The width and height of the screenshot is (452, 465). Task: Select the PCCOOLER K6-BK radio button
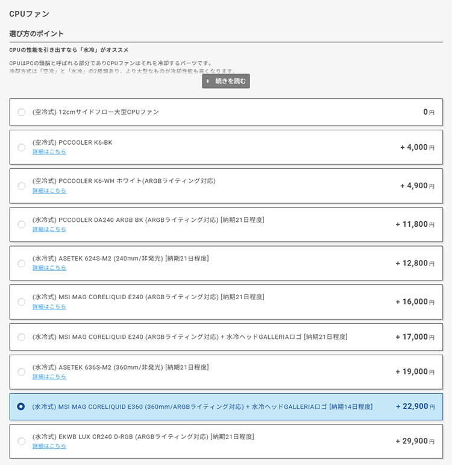point(22,147)
